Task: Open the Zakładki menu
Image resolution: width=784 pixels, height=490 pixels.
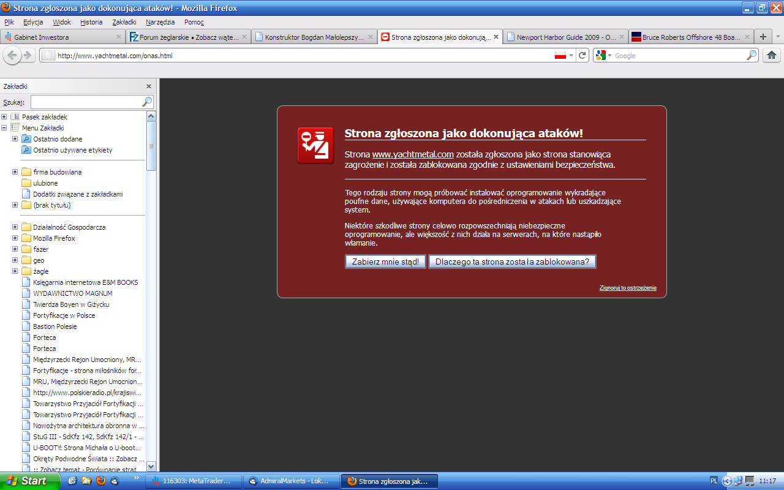Action: (124, 22)
